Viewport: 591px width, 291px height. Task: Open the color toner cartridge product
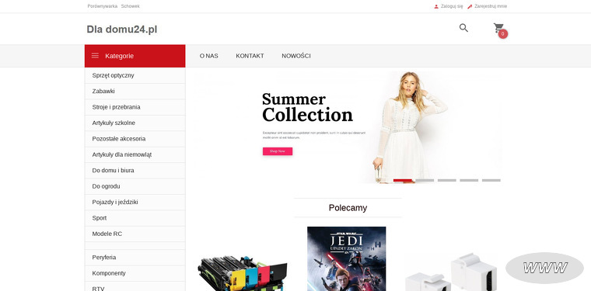click(243, 273)
